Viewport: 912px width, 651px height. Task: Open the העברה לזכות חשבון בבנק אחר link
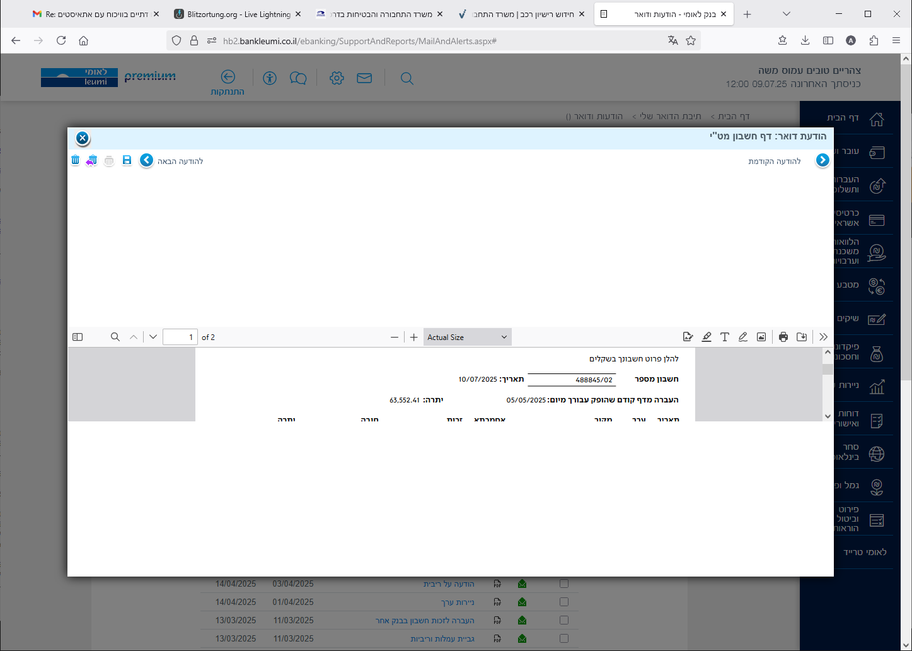tap(425, 621)
